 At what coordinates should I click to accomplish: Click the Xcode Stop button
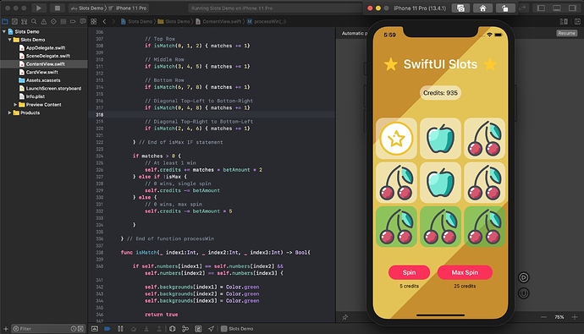(57, 8)
